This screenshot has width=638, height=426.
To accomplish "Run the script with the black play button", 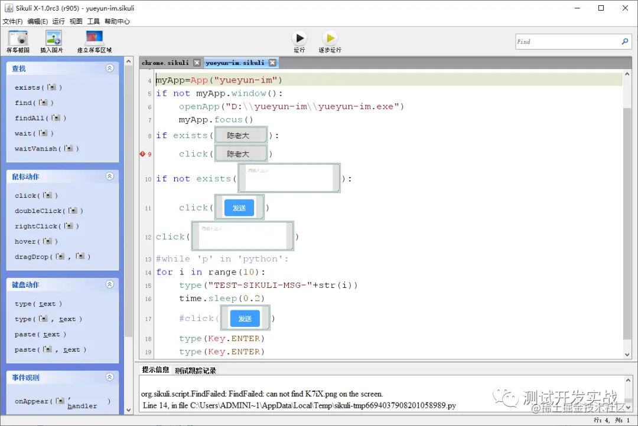I will [300, 38].
